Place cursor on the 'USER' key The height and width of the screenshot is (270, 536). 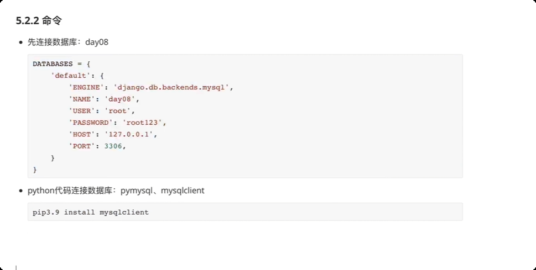82,111
